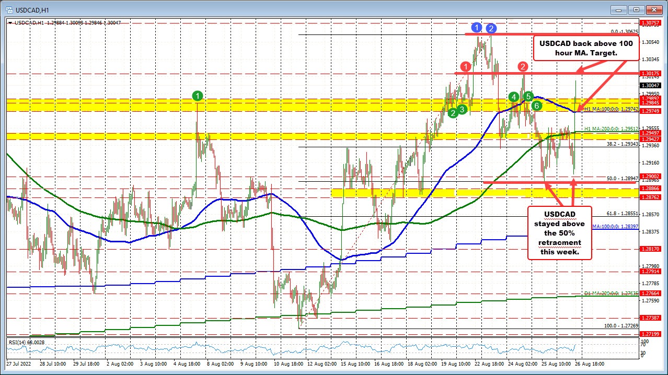The height and width of the screenshot is (375, 668).
Task: Select red marker 1 on the 1.30175 resistance line
Action: click(466, 67)
